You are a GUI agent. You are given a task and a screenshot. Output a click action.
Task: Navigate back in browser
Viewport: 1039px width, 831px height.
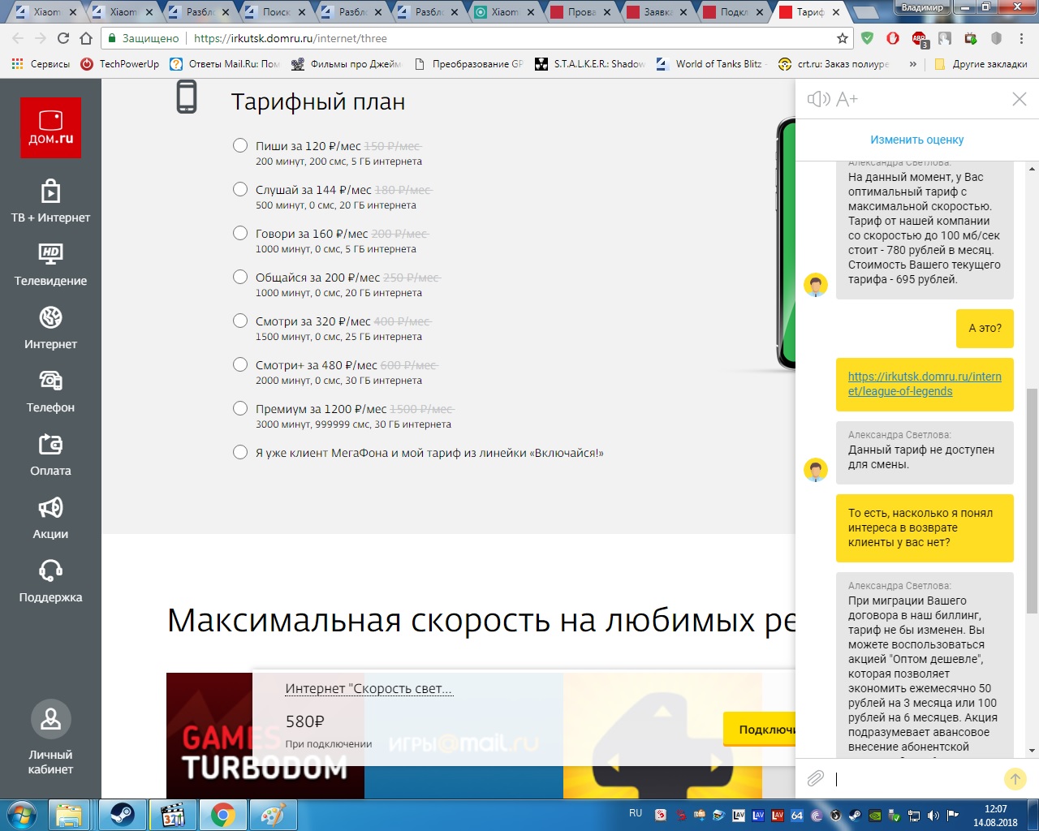[x=18, y=38]
